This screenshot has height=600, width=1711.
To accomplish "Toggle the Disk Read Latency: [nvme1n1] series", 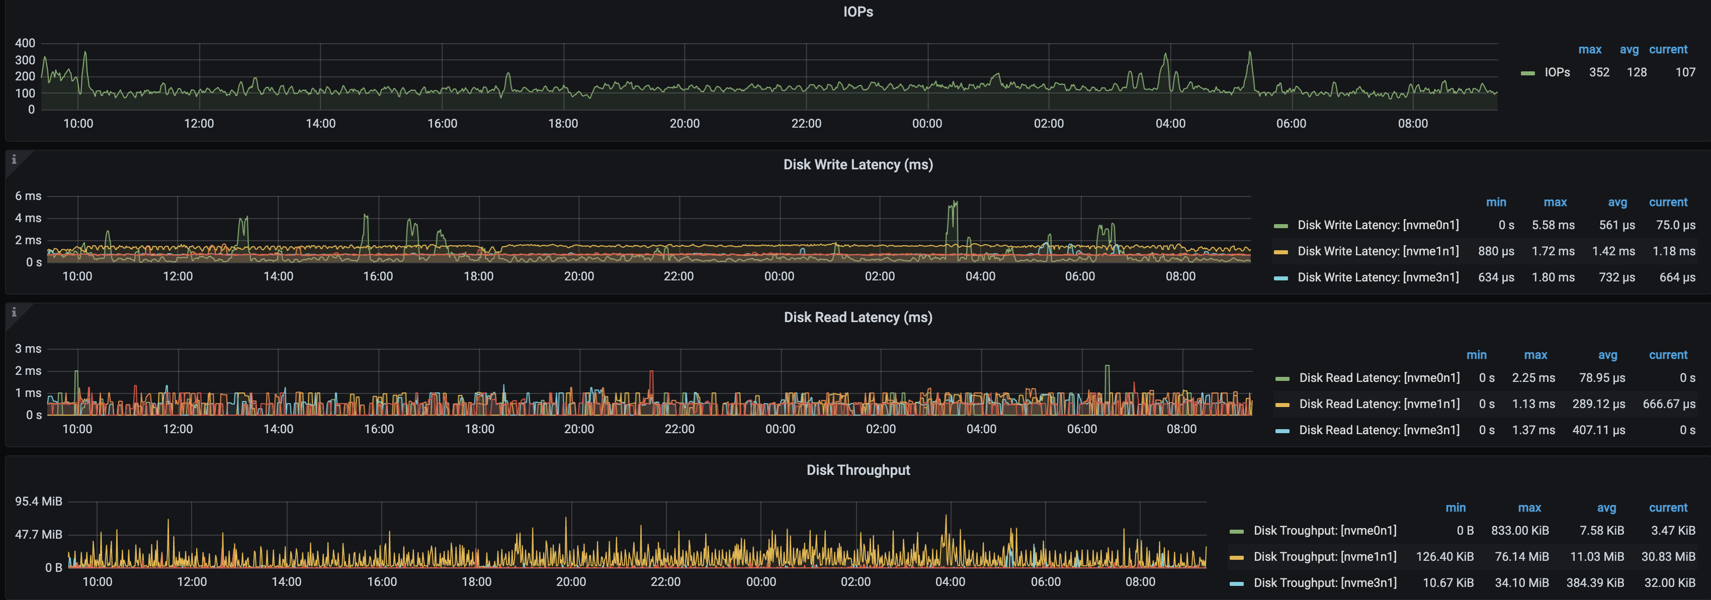I will point(1379,404).
